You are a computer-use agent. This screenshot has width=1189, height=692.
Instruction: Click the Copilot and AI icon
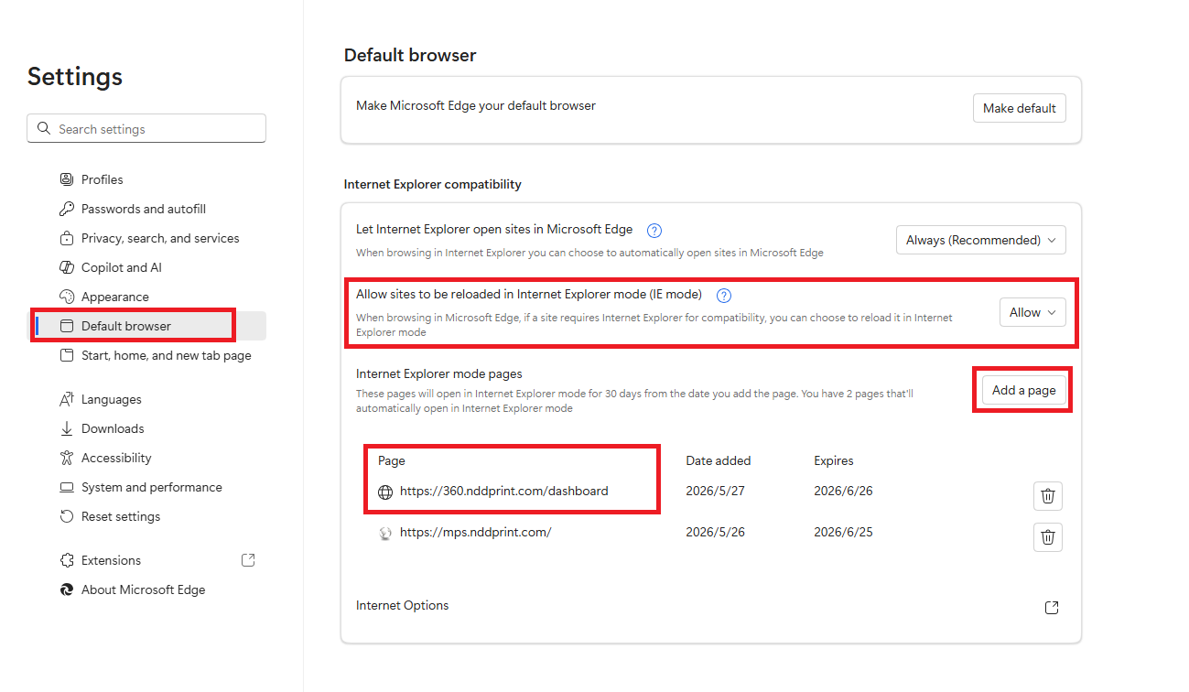pyautogui.click(x=66, y=267)
